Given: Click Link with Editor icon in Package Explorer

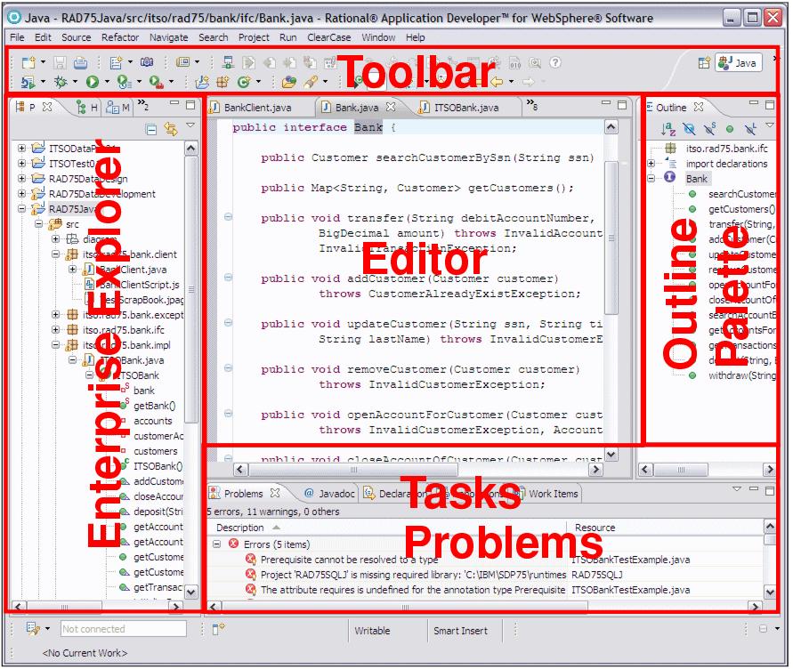Looking at the screenshot, I should (171, 130).
